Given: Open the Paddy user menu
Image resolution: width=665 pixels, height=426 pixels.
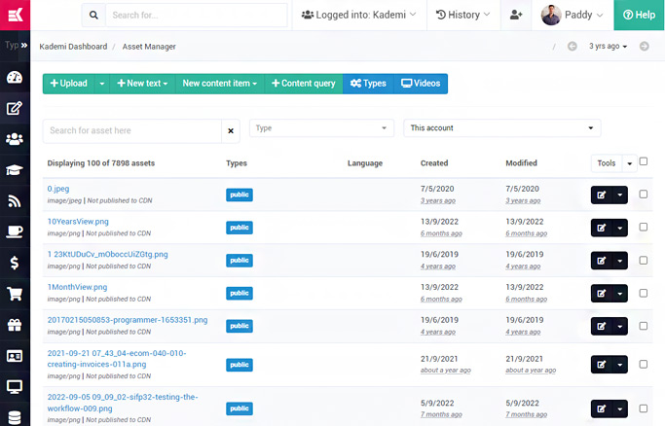Looking at the screenshot, I should (x=573, y=15).
